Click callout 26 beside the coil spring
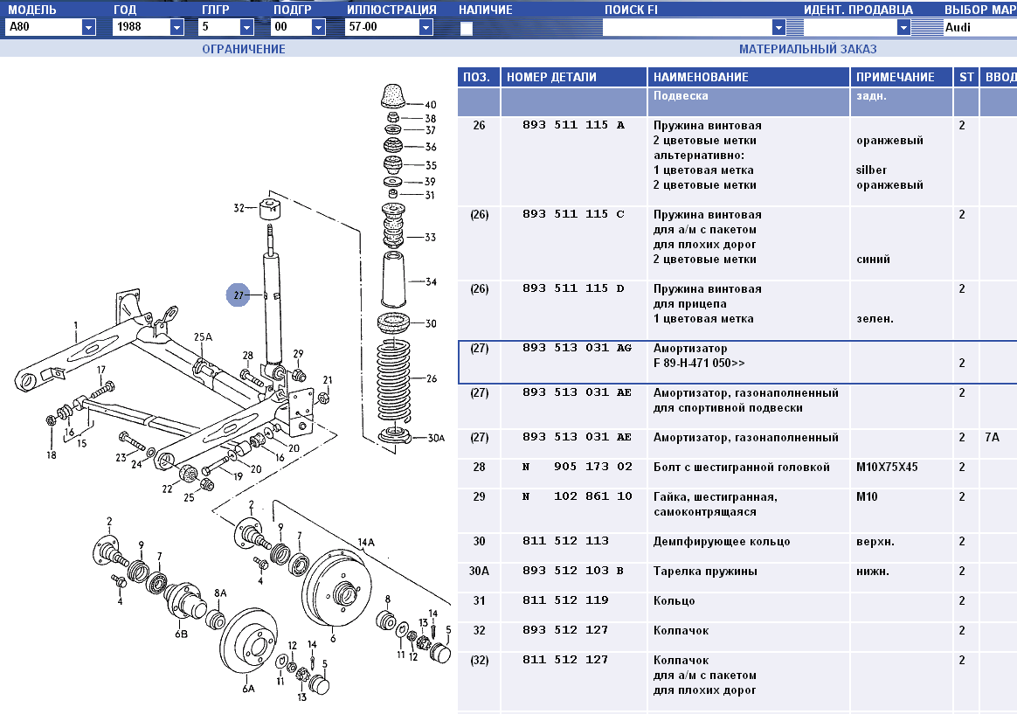 [432, 378]
